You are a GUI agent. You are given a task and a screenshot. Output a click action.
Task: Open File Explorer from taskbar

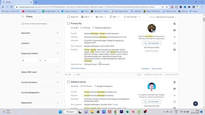click(92, 112)
